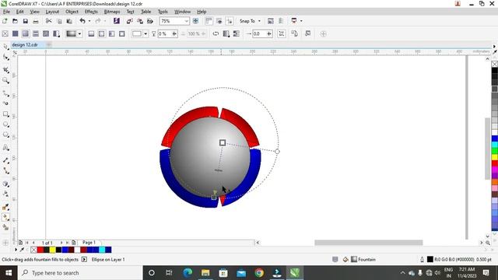Select the Freehand tool in toolbox
The image size is (498, 280).
(5, 93)
